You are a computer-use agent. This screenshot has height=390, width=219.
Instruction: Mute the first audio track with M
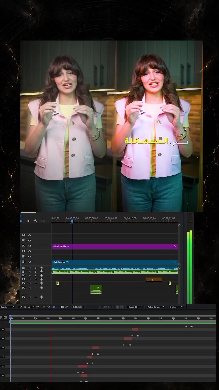pyautogui.click(x=30, y=268)
